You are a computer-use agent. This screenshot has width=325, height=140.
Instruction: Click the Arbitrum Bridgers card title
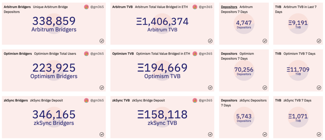tap(17, 7)
